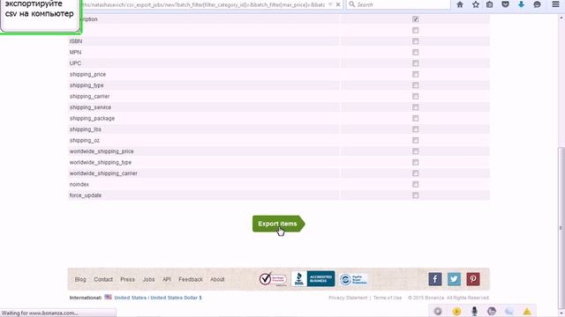Check worldwide_shipping_type checkbox
The height and width of the screenshot is (317, 565).
[x=416, y=162]
